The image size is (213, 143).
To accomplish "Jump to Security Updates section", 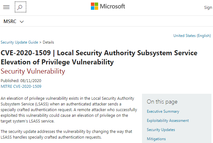I will click(x=161, y=130).
